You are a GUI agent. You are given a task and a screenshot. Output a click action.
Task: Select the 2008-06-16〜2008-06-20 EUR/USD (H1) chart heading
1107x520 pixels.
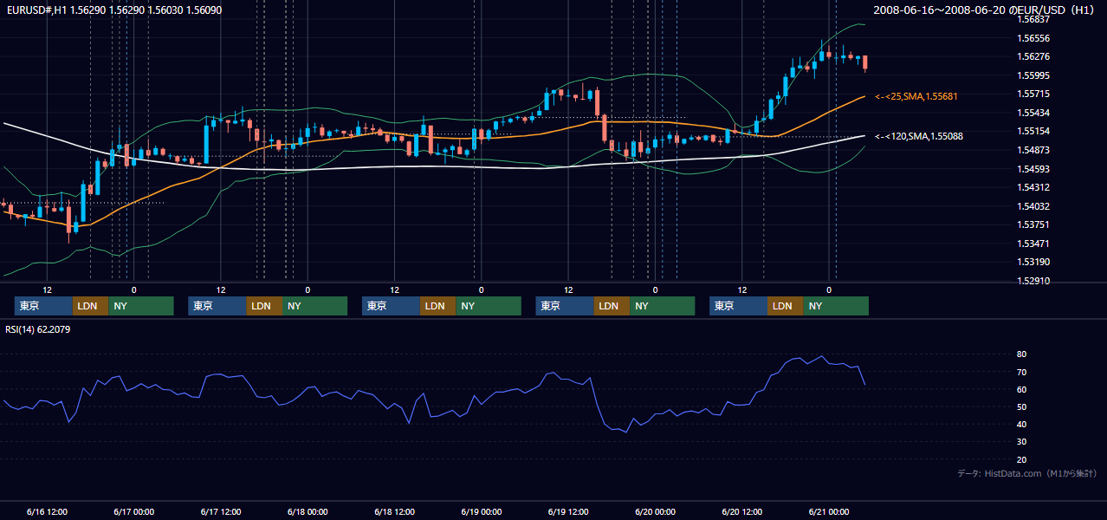coord(984,10)
